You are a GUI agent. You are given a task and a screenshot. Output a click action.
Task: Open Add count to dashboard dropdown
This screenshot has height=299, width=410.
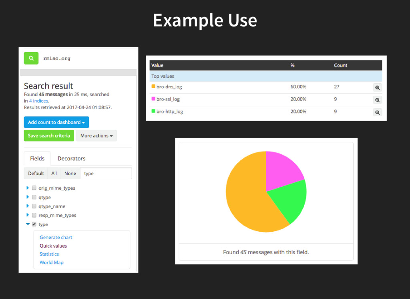(56, 122)
